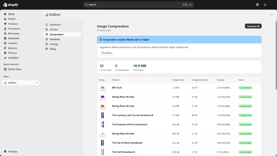Click the pin dot next to AltShot
The width and height of the screenshot is (277, 156).
(37, 83)
